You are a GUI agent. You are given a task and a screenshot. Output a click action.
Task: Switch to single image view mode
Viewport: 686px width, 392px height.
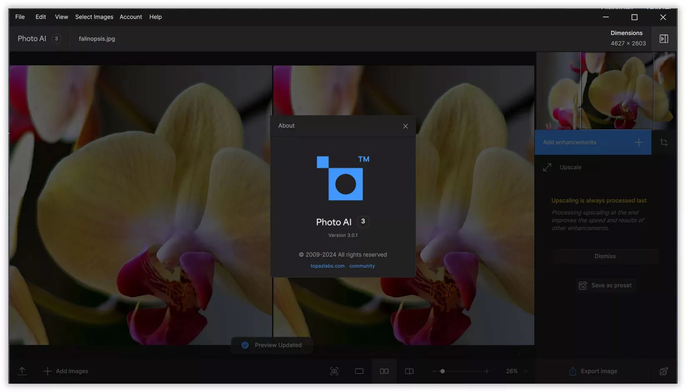point(359,371)
